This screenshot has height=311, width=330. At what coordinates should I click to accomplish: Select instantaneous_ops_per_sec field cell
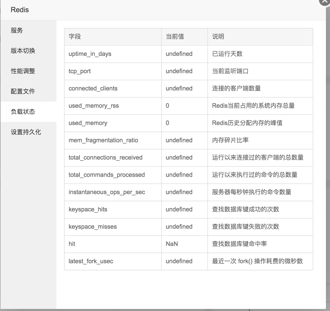tap(113, 192)
